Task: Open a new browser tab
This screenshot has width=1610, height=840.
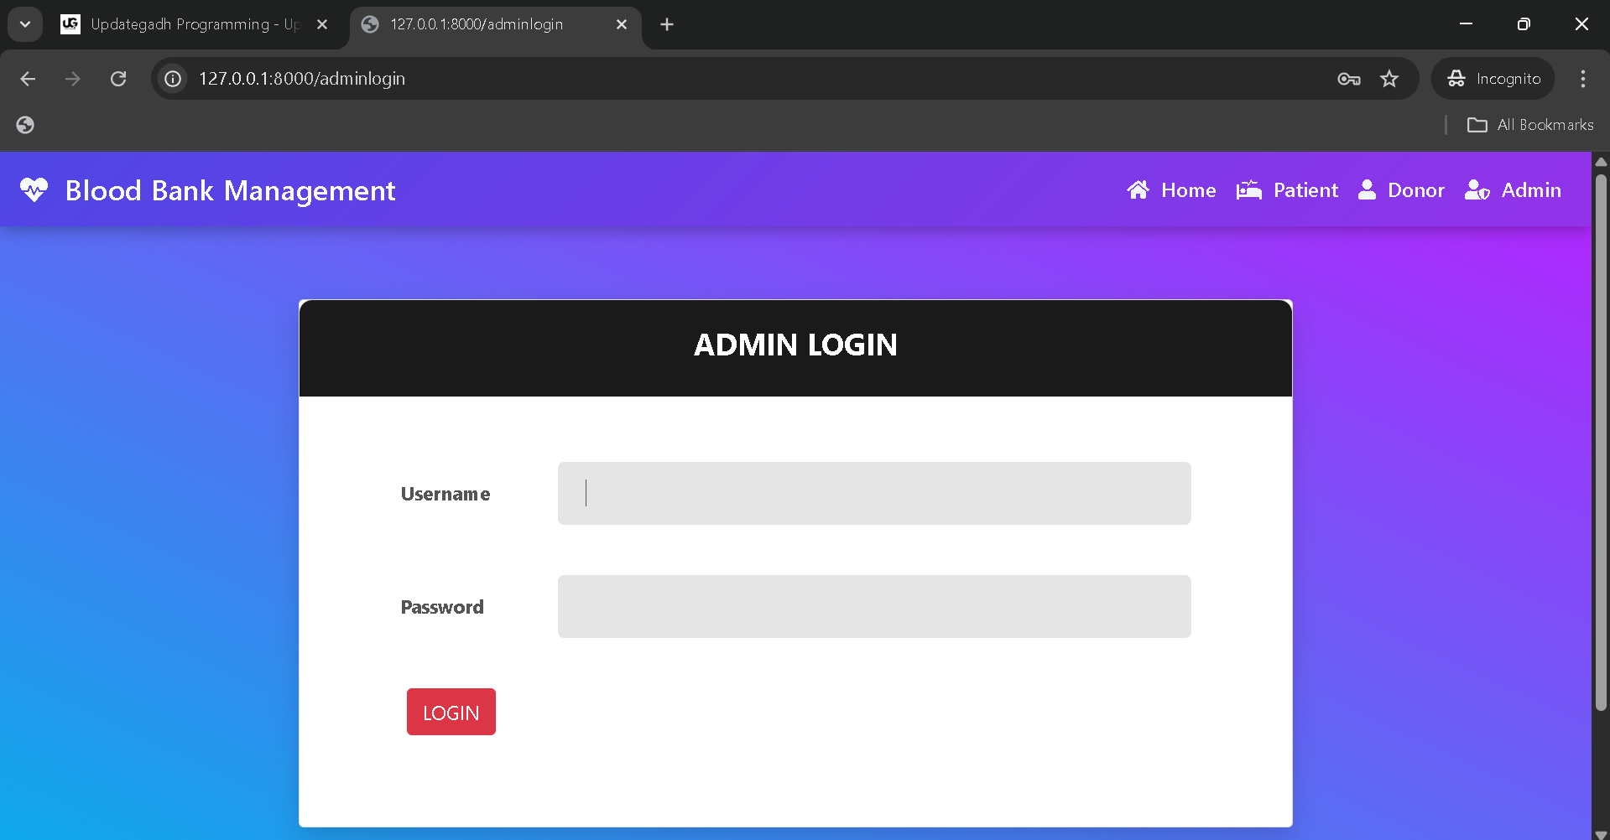Action: 667,24
